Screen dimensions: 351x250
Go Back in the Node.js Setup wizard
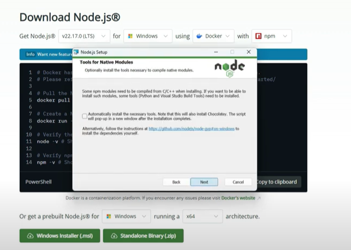pos(176,182)
